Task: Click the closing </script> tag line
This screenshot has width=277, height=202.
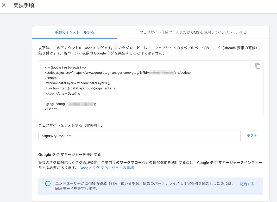Action: 52,109
